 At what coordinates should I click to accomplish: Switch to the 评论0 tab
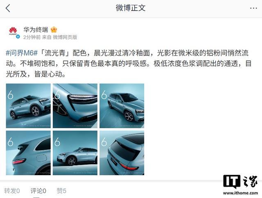(x=38, y=191)
